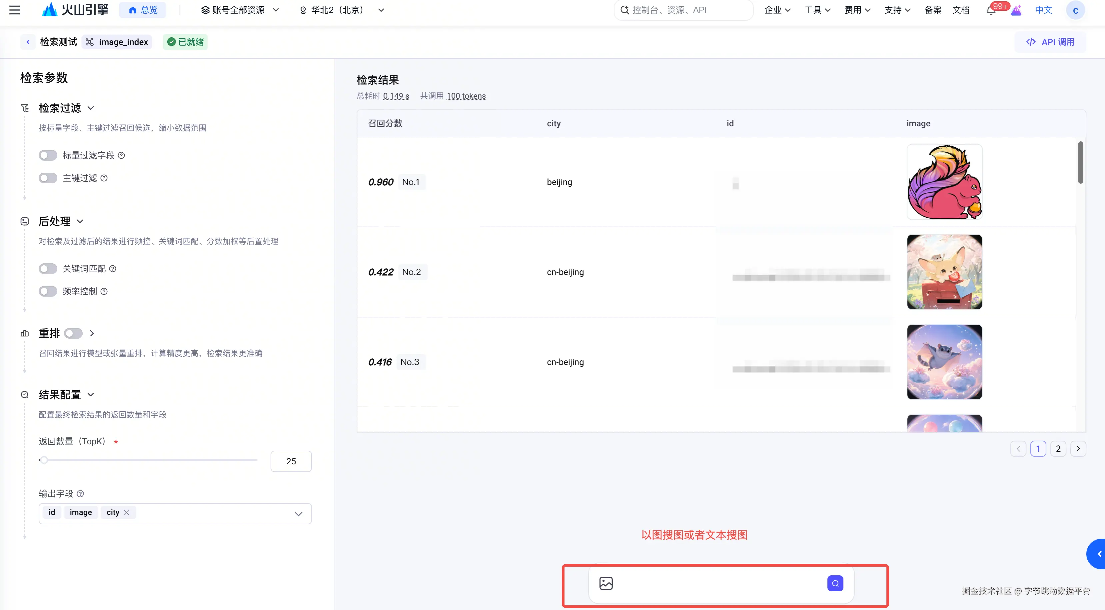Screen dimensions: 1105x610
Task: Open the 文档 documentation link
Action: coord(961,10)
